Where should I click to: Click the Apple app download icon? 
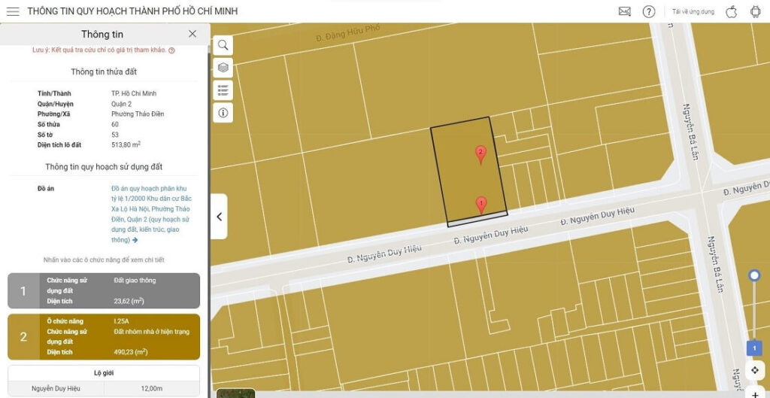tap(731, 11)
